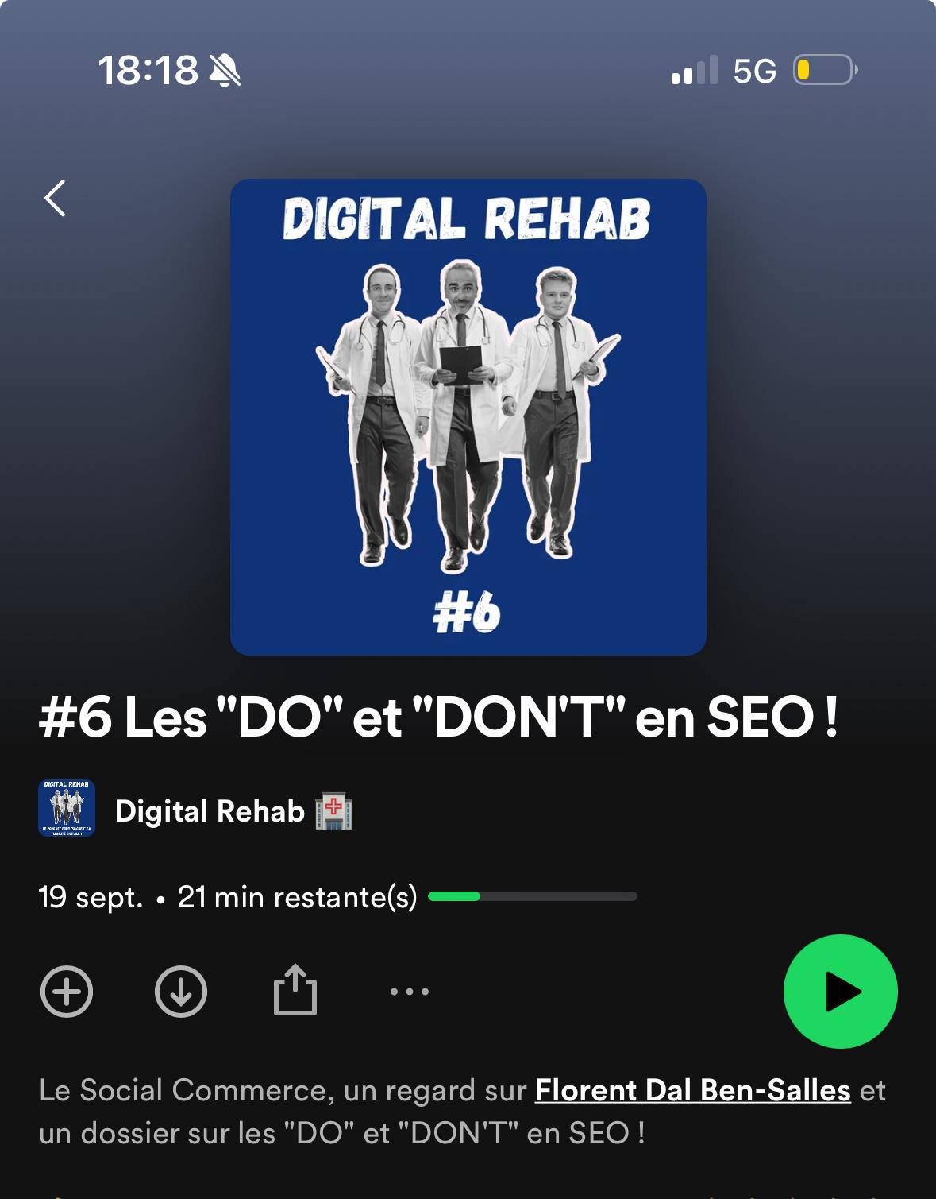
Task: Tap the 21 min restante(s) label
Action: (x=298, y=897)
